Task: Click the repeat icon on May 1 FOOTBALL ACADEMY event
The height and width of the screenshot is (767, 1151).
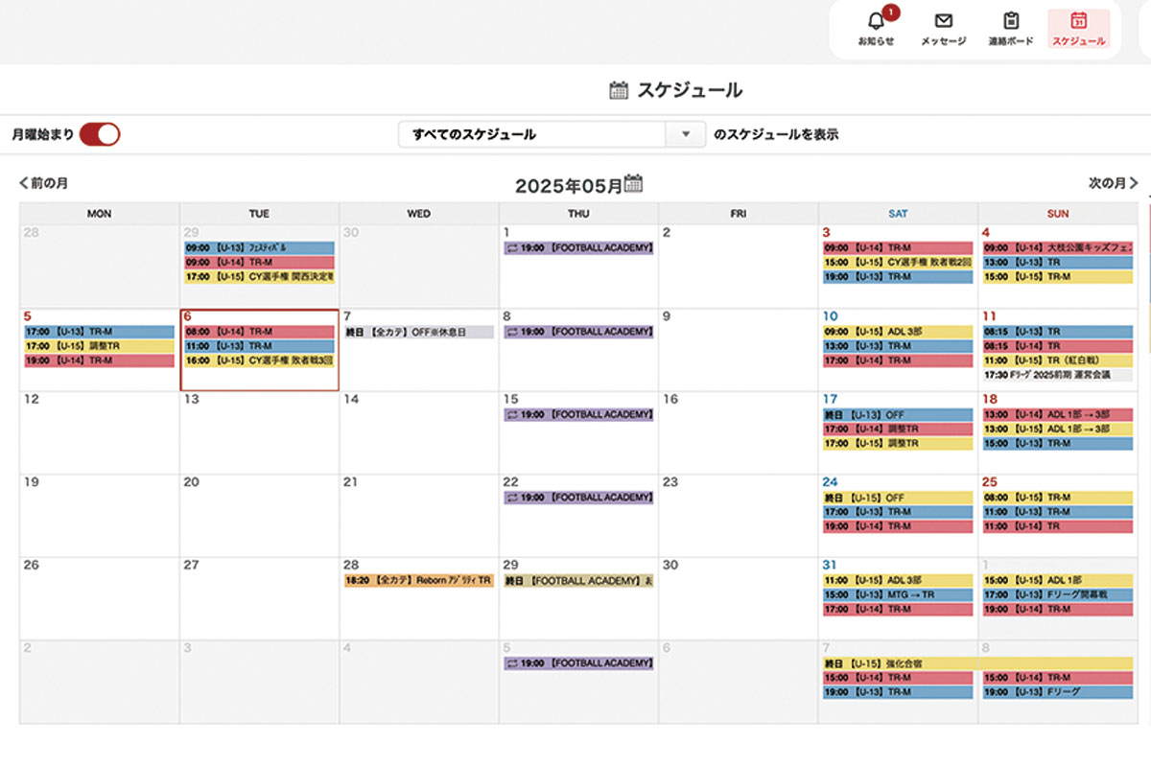Action: click(512, 248)
